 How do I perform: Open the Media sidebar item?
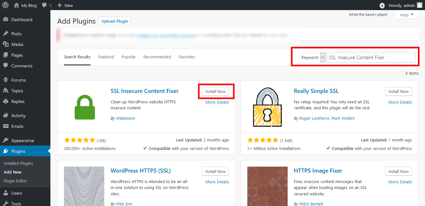click(17, 44)
